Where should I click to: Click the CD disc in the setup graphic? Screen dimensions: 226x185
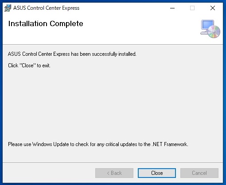[214, 32]
